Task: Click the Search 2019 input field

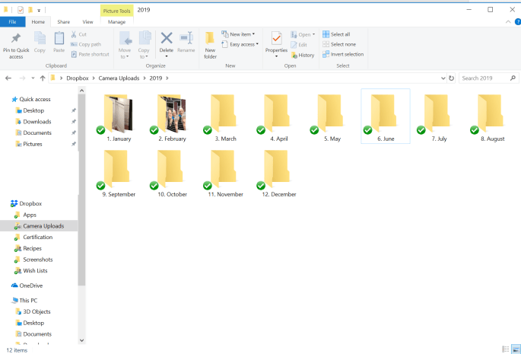Action: (488, 78)
